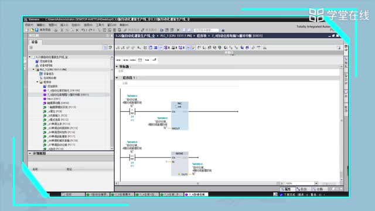Collapse the project root tree node
Image resolution: width=375 pixels, height=211 pixels.
point(30,57)
